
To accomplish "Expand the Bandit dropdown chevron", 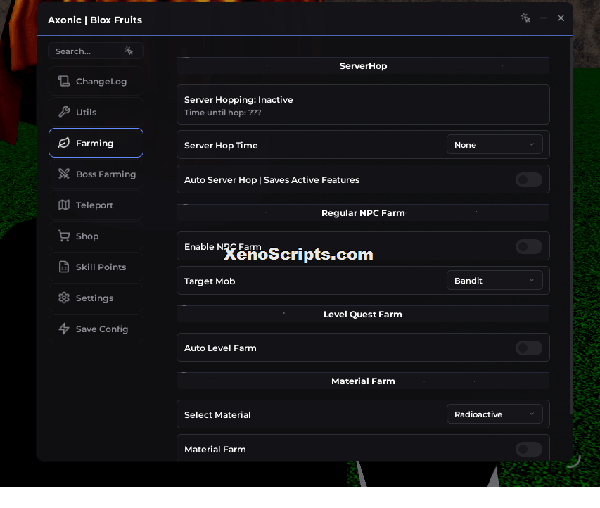I will tap(532, 281).
